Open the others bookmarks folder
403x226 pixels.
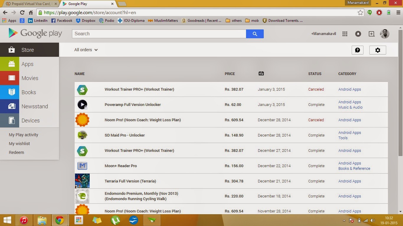click(x=234, y=21)
